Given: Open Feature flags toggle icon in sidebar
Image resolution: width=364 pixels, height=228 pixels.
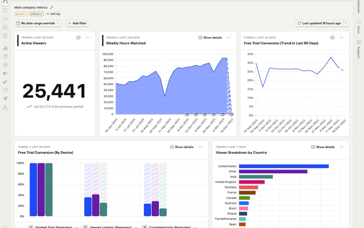Looking at the screenshot, I should coord(5,73).
